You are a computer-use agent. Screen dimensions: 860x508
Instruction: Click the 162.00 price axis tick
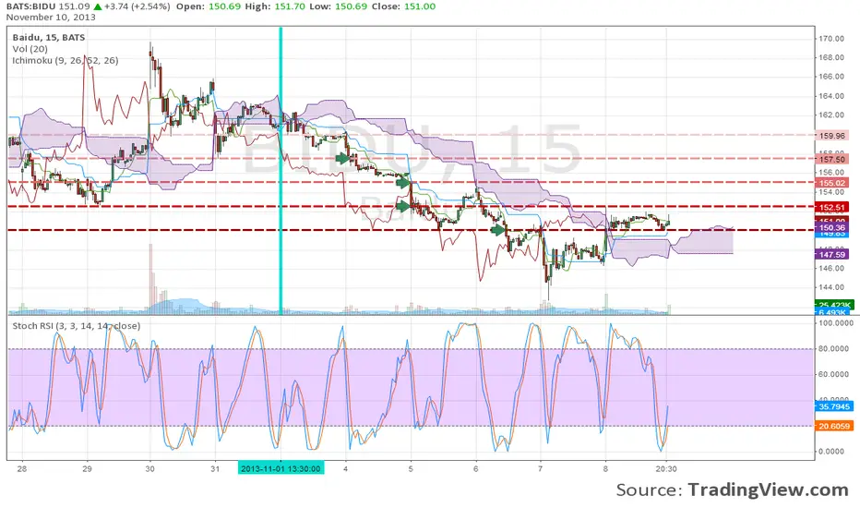click(831, 115)
